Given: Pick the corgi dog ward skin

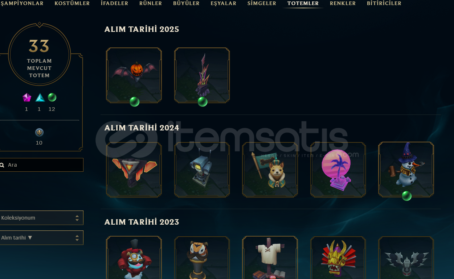Looking at the screenshot, I should 270,170.
